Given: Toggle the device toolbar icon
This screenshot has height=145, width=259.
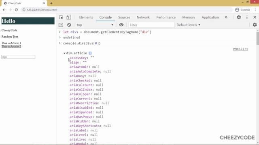Looking at the screenshot, I should (69, 17).
